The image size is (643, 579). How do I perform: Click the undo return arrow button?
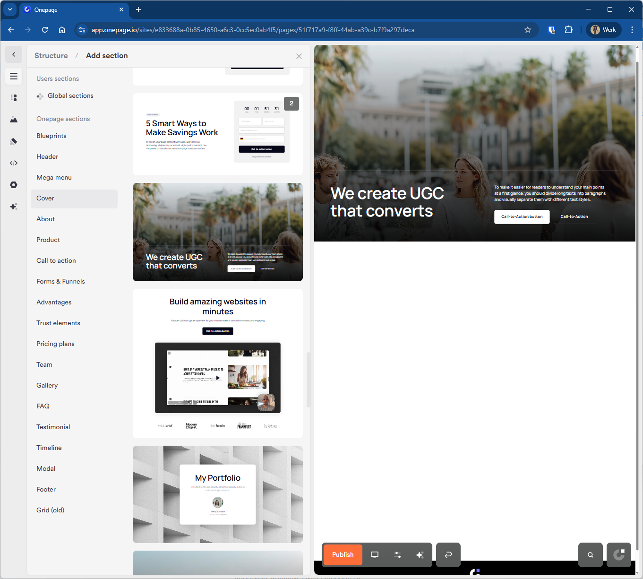pyautogui.click(x=448, y=555)
